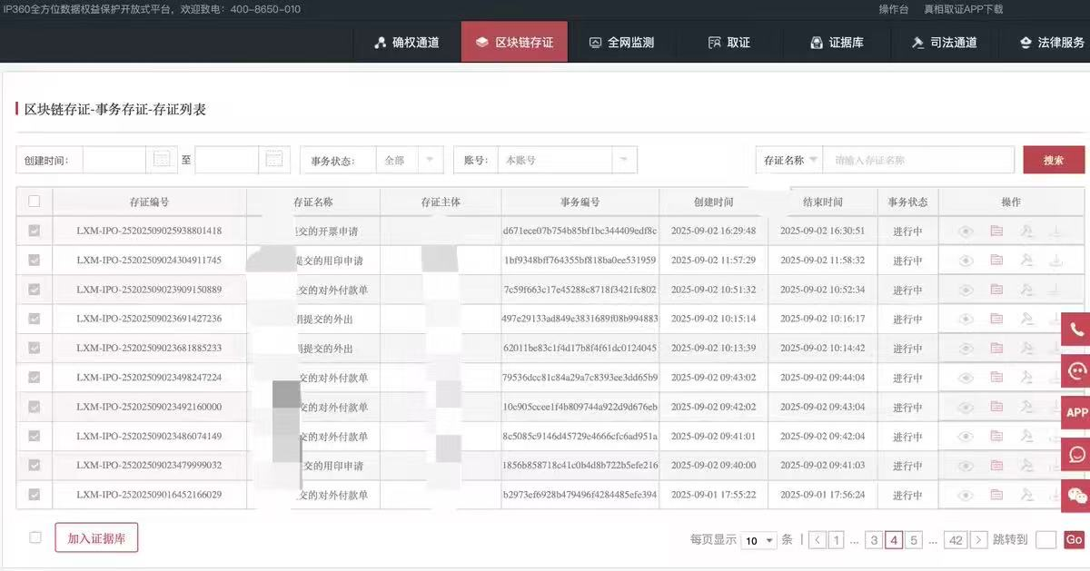This screenshot has height=571, width=1090.
Task: Focus the 存证名称 search input field
Action: pos(919,160)
